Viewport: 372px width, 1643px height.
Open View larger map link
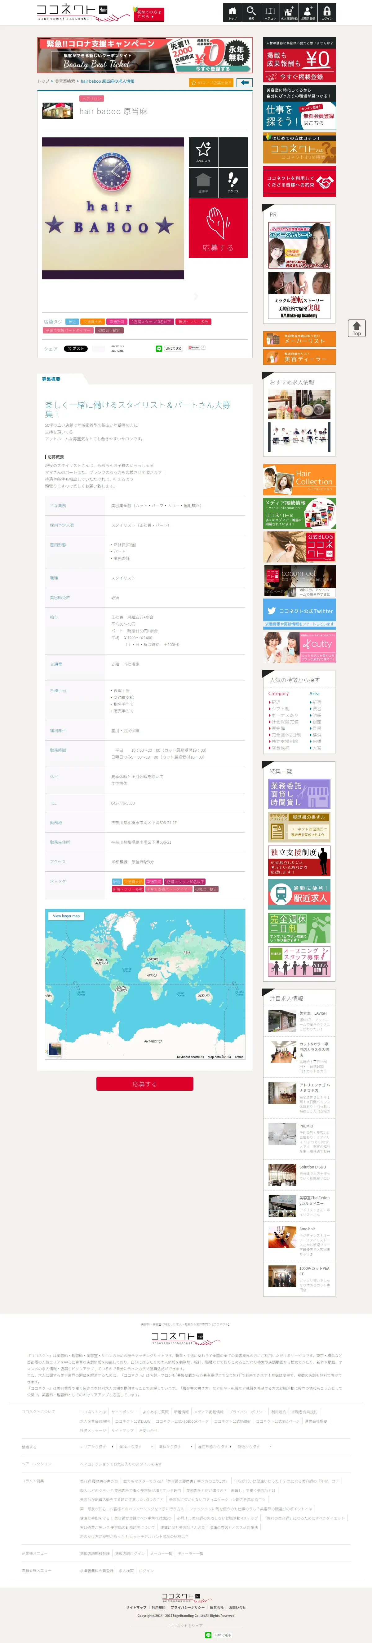point(66,916)
